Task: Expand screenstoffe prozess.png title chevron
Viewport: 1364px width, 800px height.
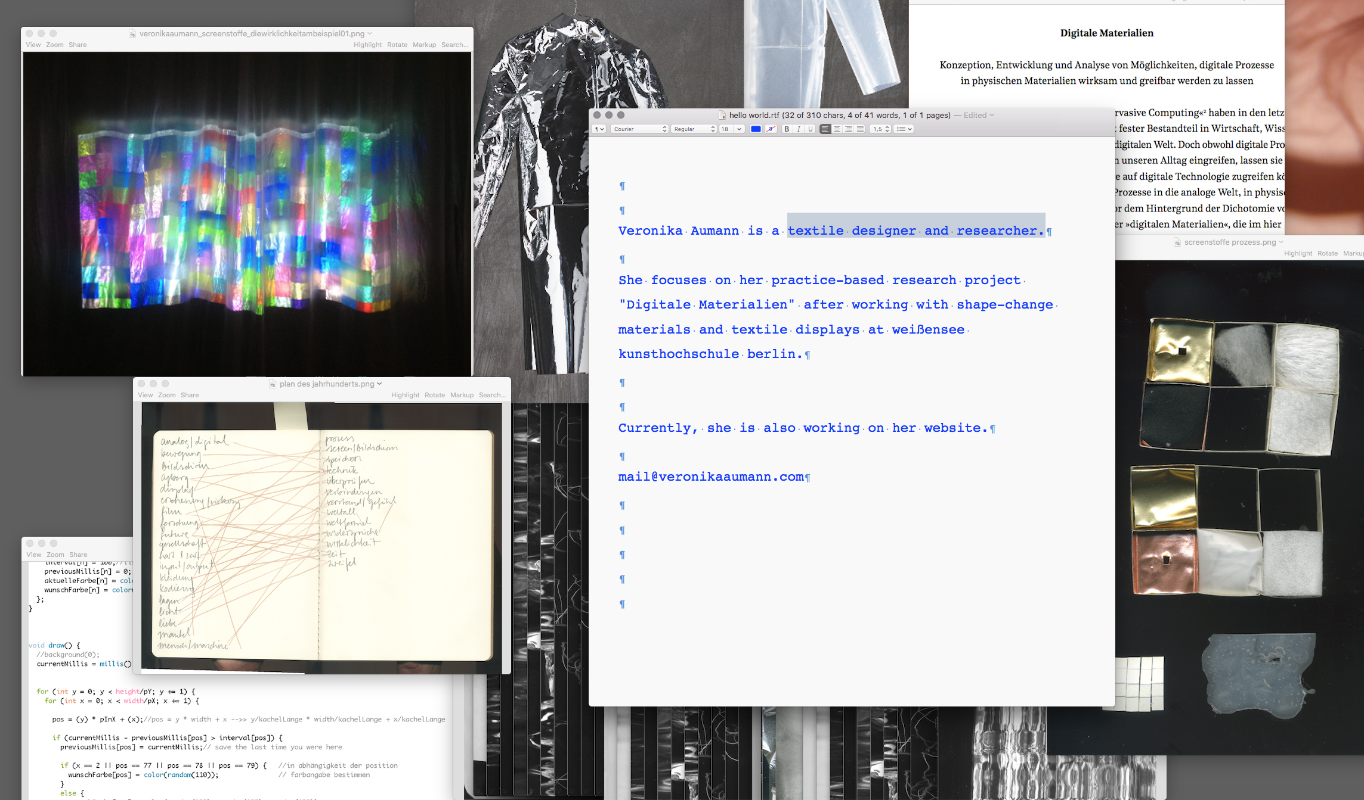Action: pos(1281,242)
